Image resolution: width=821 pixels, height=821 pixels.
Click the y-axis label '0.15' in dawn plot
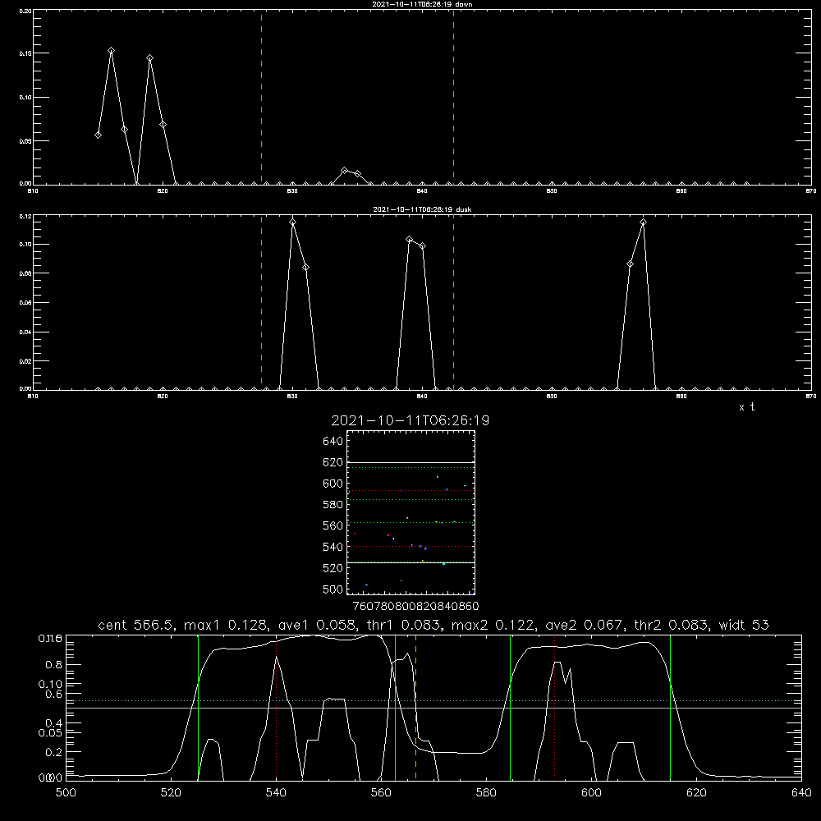25,53
